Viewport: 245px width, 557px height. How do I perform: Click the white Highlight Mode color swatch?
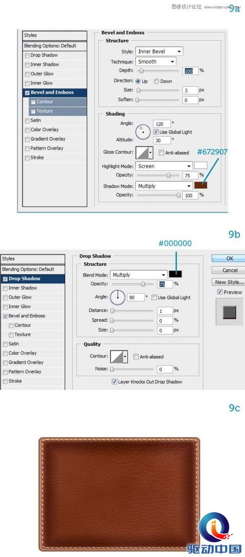pos(201,166)
